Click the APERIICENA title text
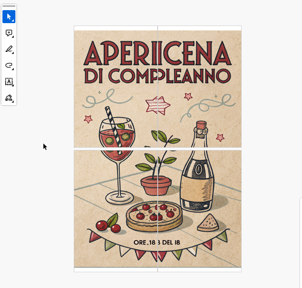This screenshot has width=302, height=288. pos(157,53)
